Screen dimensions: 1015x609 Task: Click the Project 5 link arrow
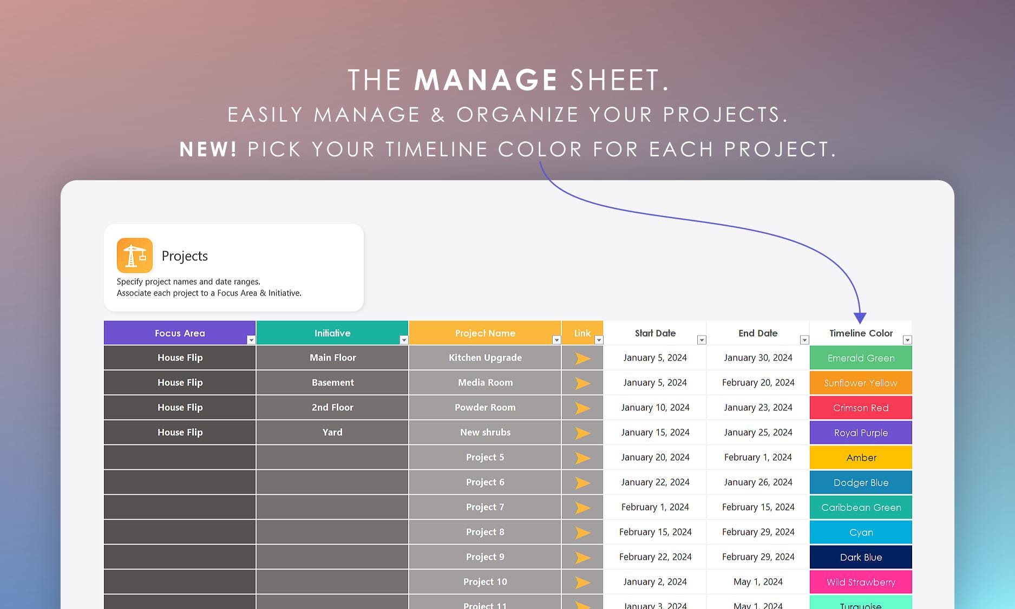point(582,457)
